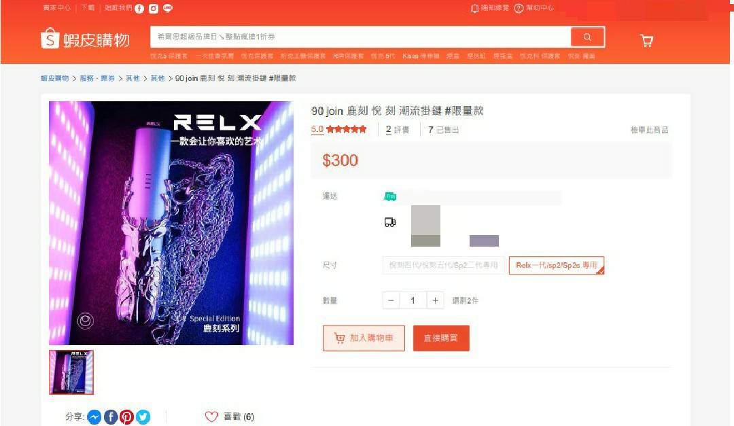
Task: Select the 悅刻四代/五代 size option
Action: 443,265
